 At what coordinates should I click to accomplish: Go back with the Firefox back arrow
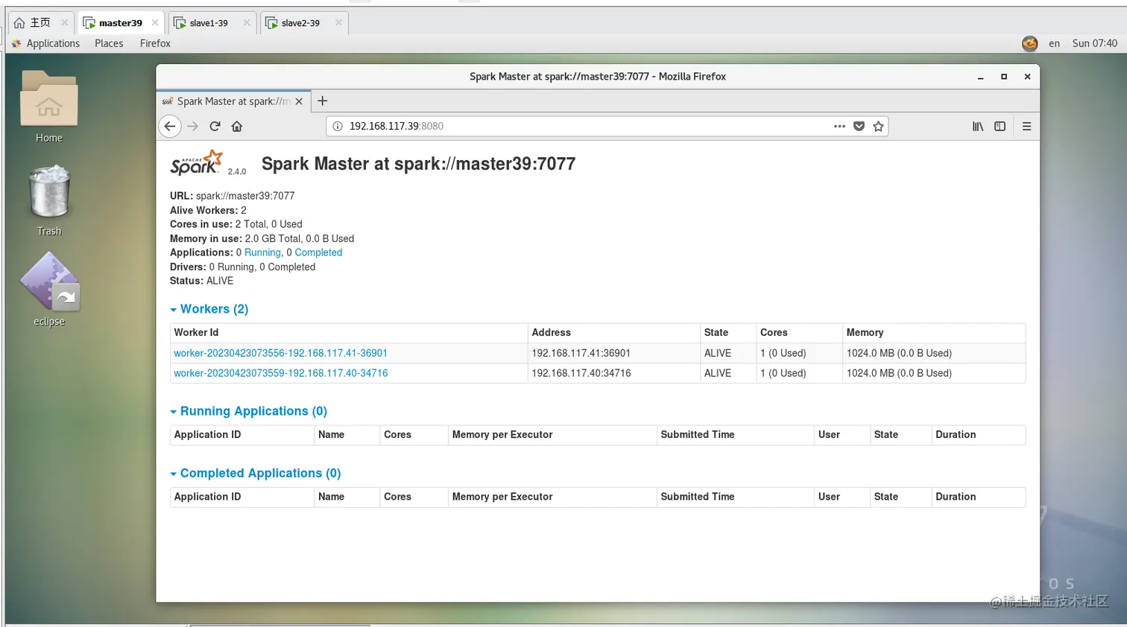170,127
